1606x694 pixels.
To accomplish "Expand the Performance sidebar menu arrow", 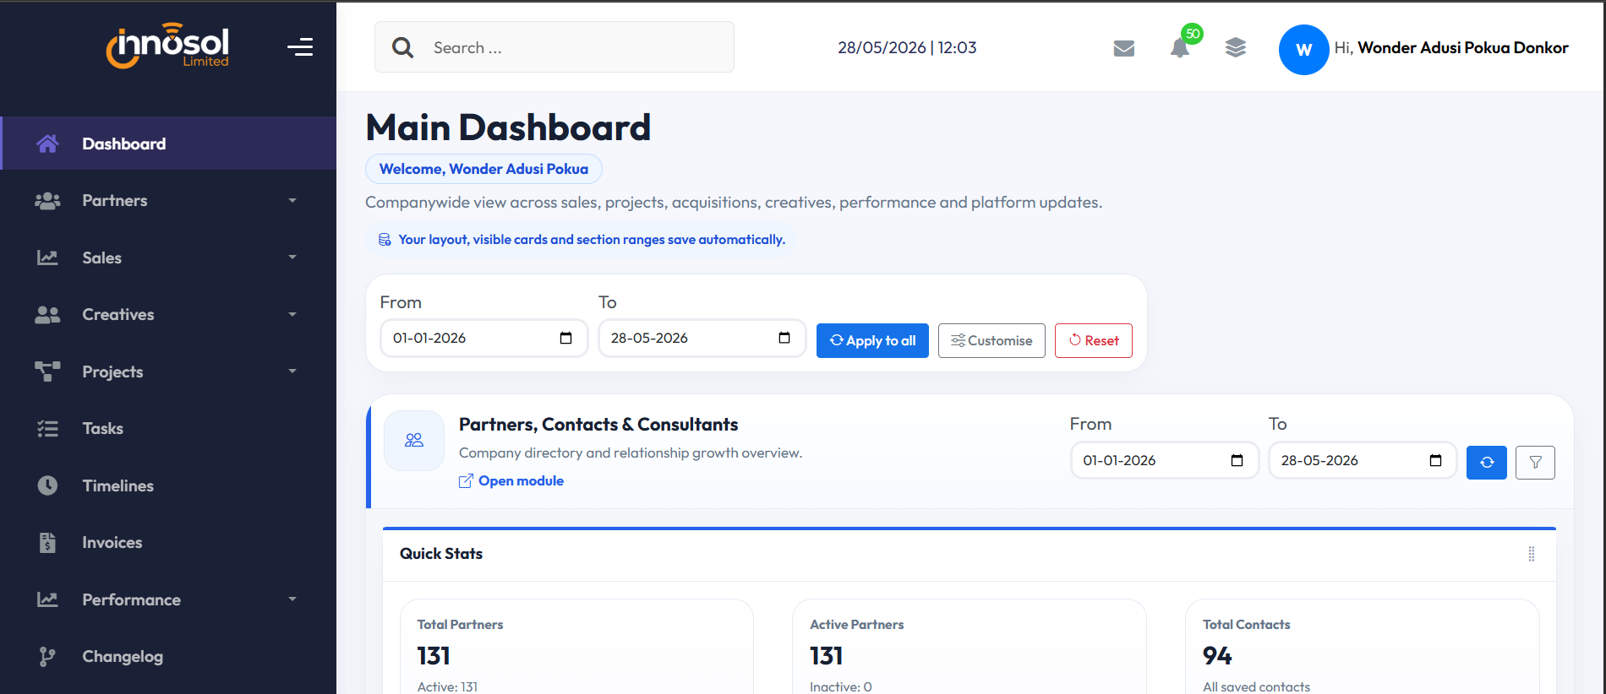I will point(292,599).
